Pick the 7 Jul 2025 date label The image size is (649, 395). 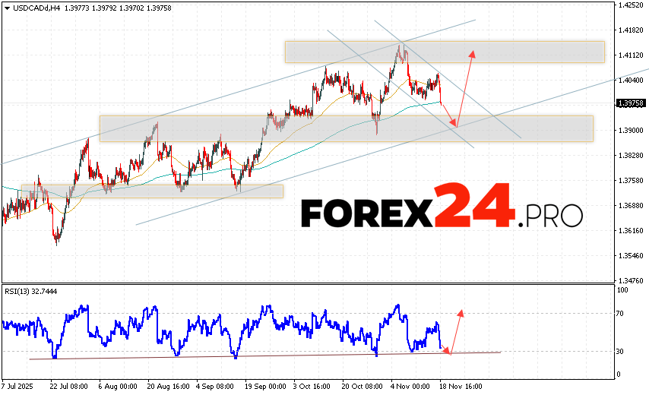(x=17, y=386)
